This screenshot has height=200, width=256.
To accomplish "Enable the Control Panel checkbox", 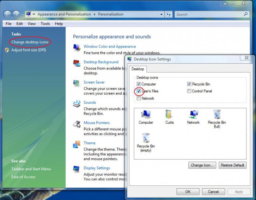I will click(x=189, y=91).
